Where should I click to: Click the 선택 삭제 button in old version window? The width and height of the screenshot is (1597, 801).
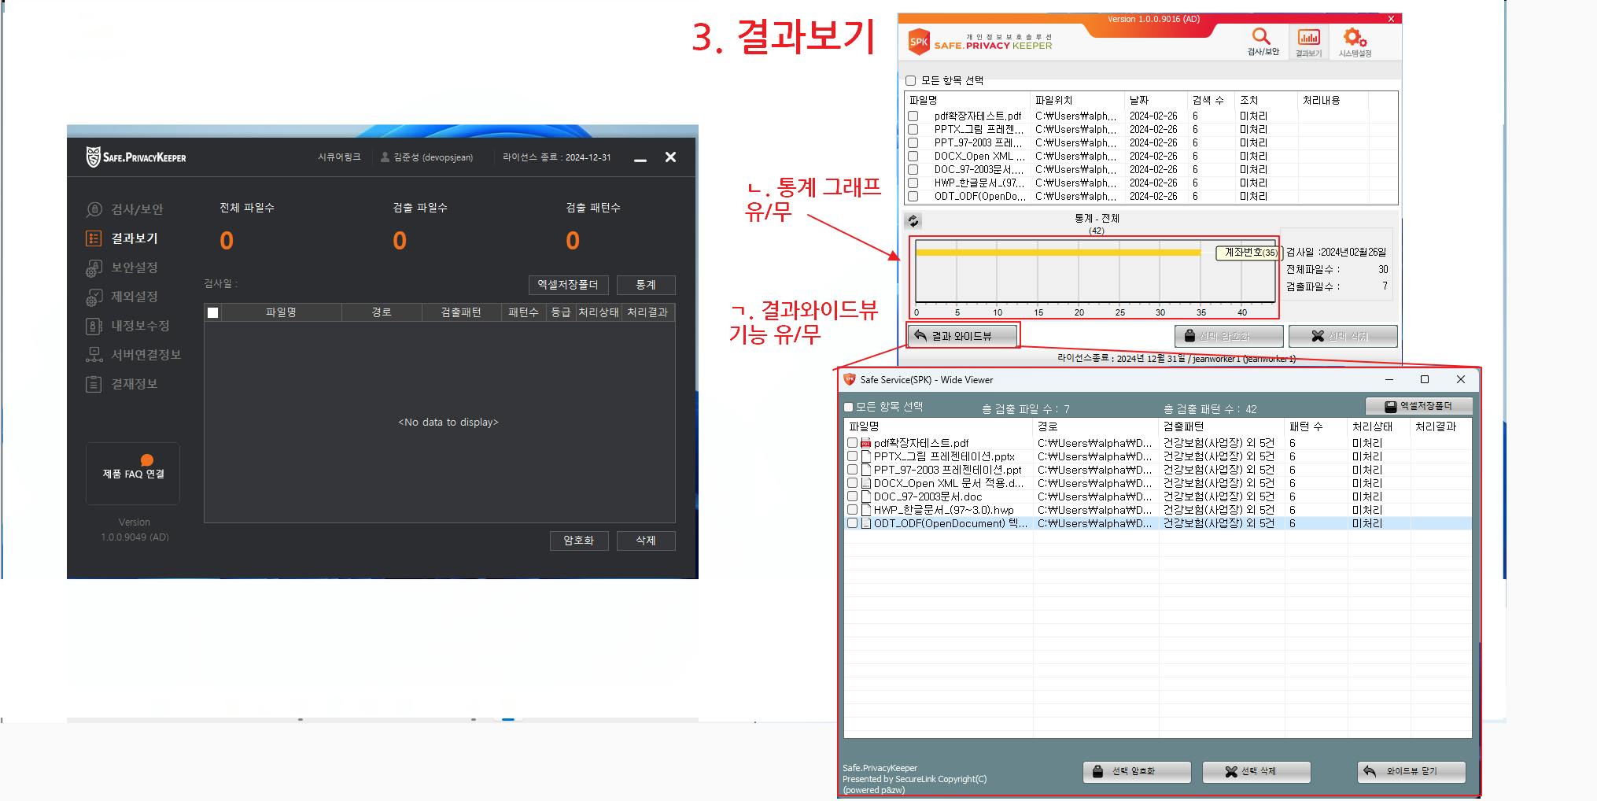point(1343,336)
